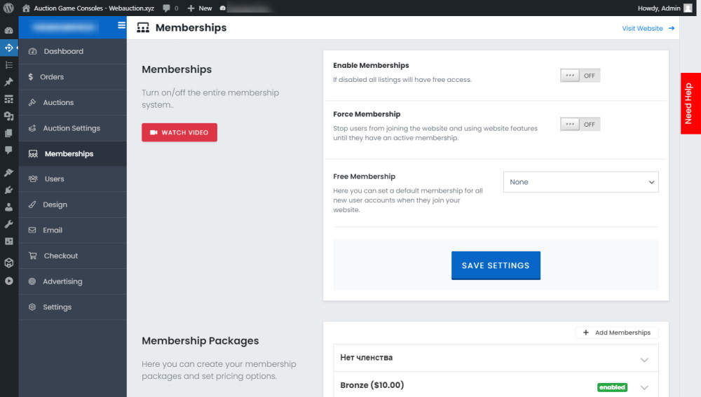Click Add Memberships button

617,333
